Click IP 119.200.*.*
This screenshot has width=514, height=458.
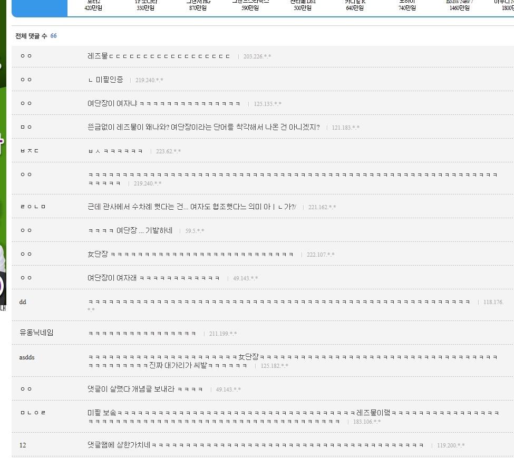[x=451, y=445]
